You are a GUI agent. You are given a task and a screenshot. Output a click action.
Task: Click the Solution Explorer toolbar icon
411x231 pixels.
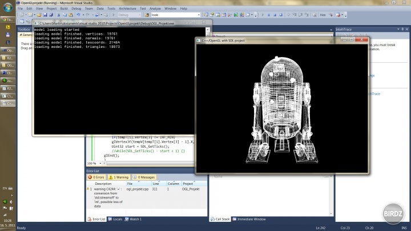206,15
